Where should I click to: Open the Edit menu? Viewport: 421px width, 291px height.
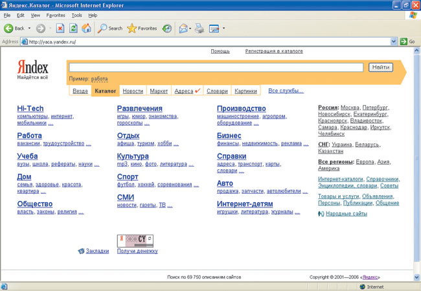21,16
